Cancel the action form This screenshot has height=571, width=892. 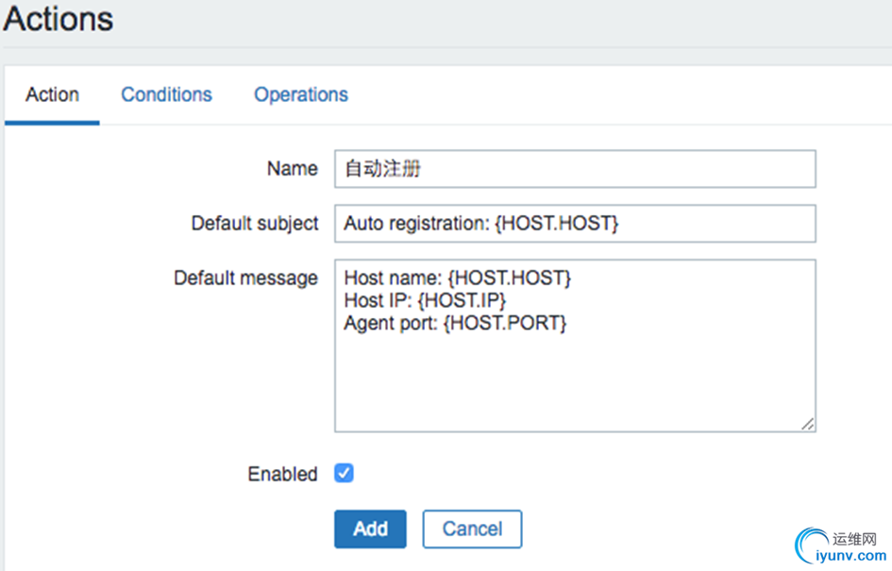pyautogui.click(x=472, y=529)
